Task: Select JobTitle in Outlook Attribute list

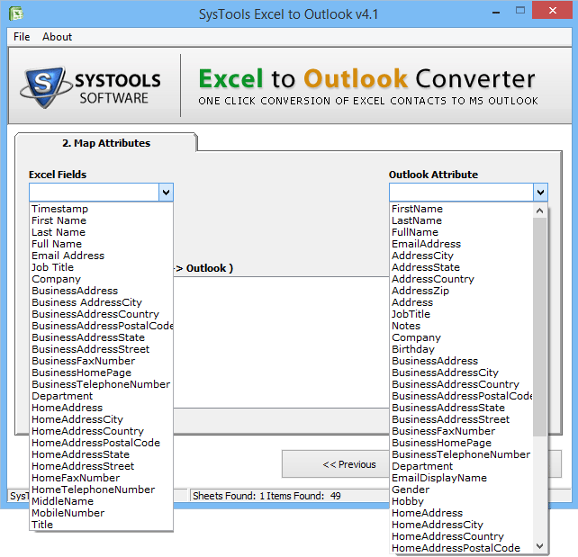Action: (462, 314)
